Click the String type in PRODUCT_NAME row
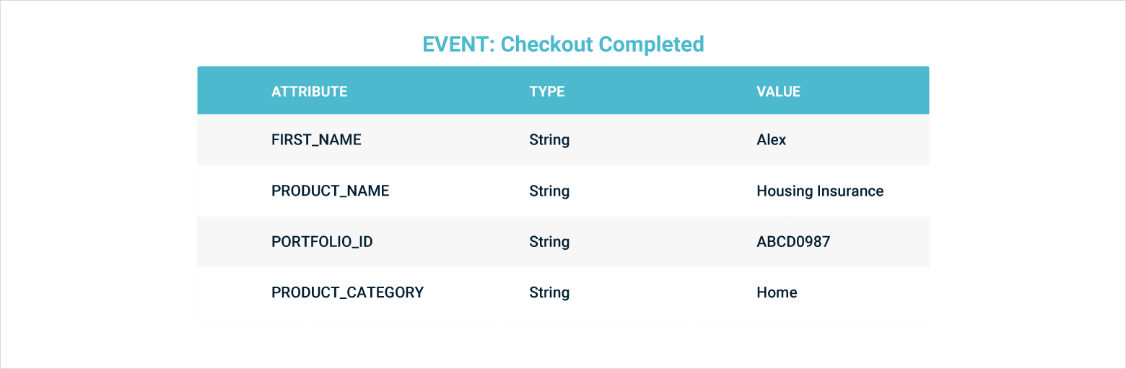This screenshot has height=369, width=1126. coord(549,191)
